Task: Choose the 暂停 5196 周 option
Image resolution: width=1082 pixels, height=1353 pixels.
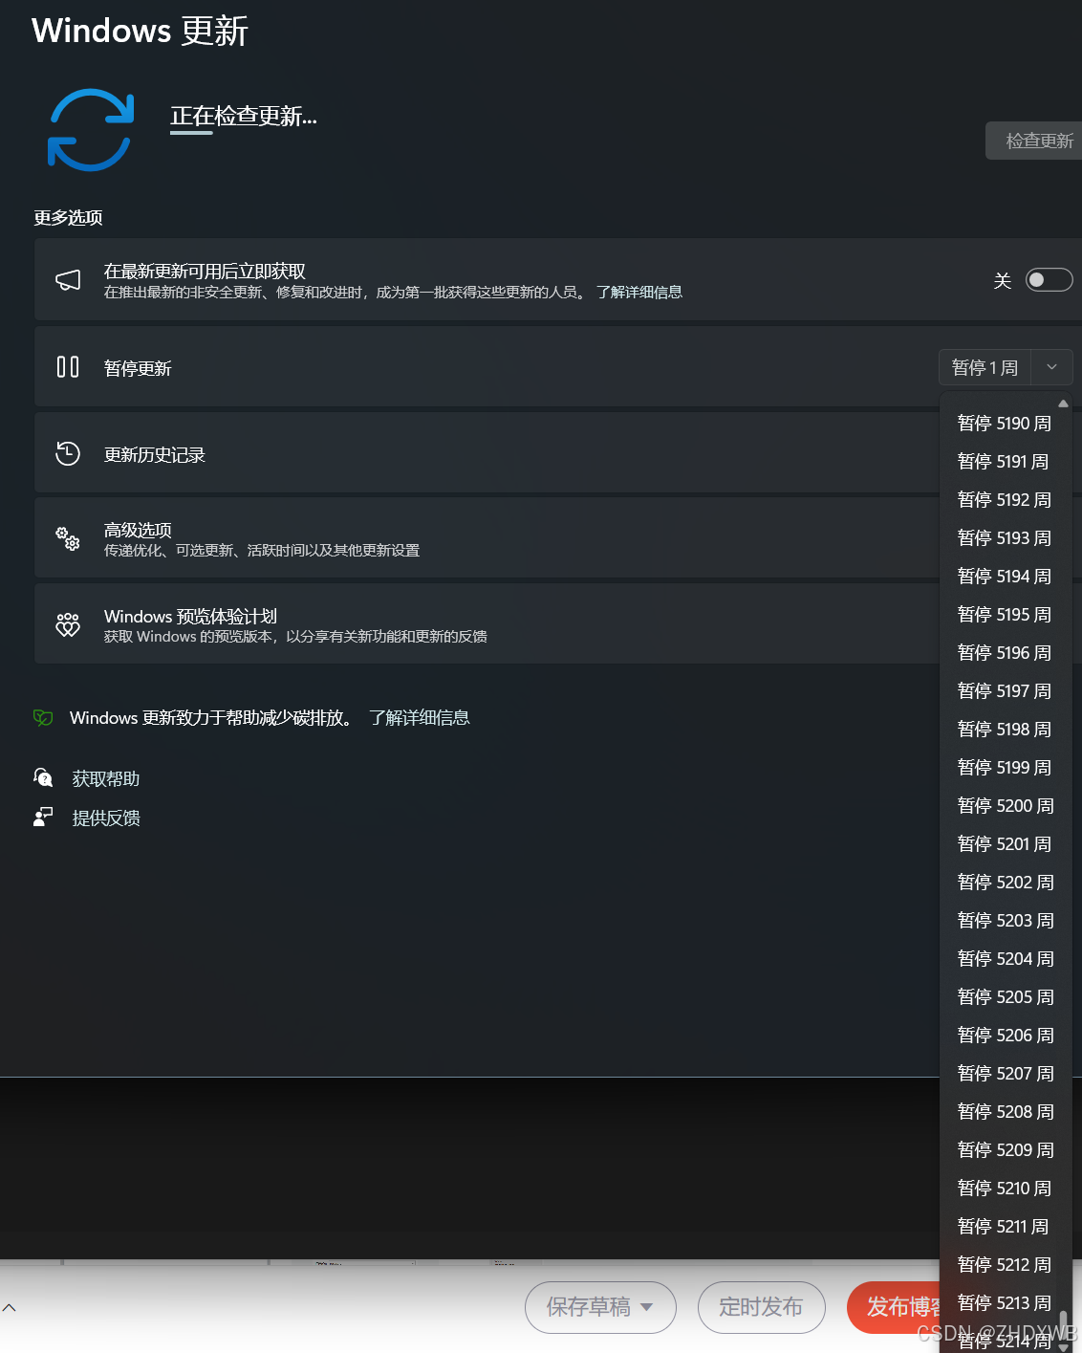Action: click(1005, 652)
